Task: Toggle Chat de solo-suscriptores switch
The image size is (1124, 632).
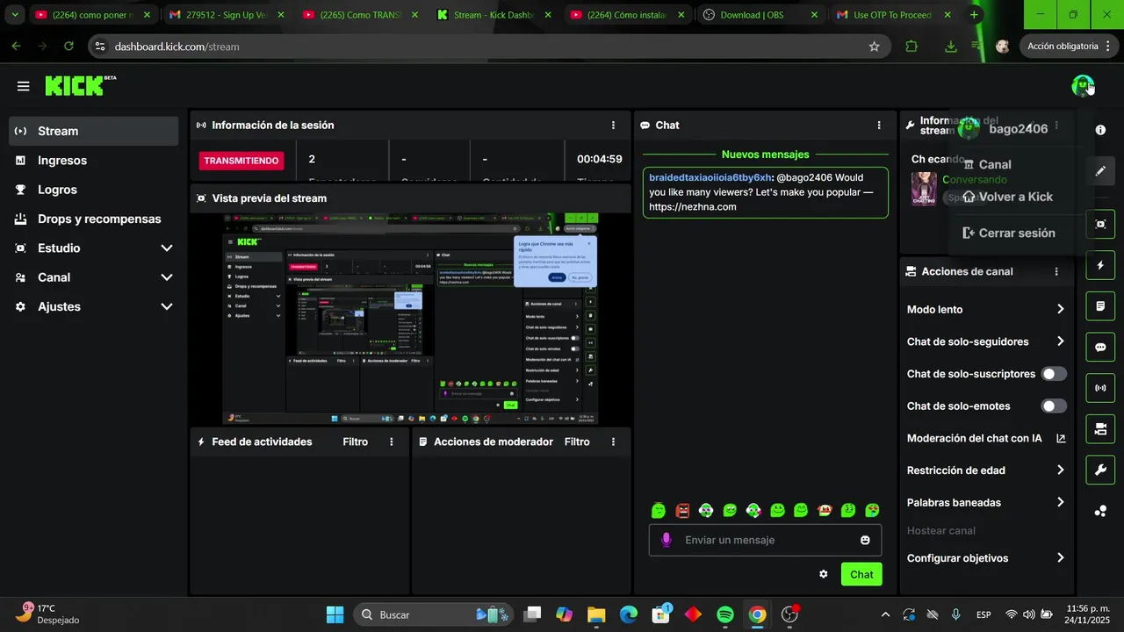Action: click(x=1054, y=374)
